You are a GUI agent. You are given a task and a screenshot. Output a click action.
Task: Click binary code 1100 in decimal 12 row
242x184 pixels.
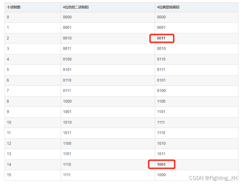pos(67,144)
